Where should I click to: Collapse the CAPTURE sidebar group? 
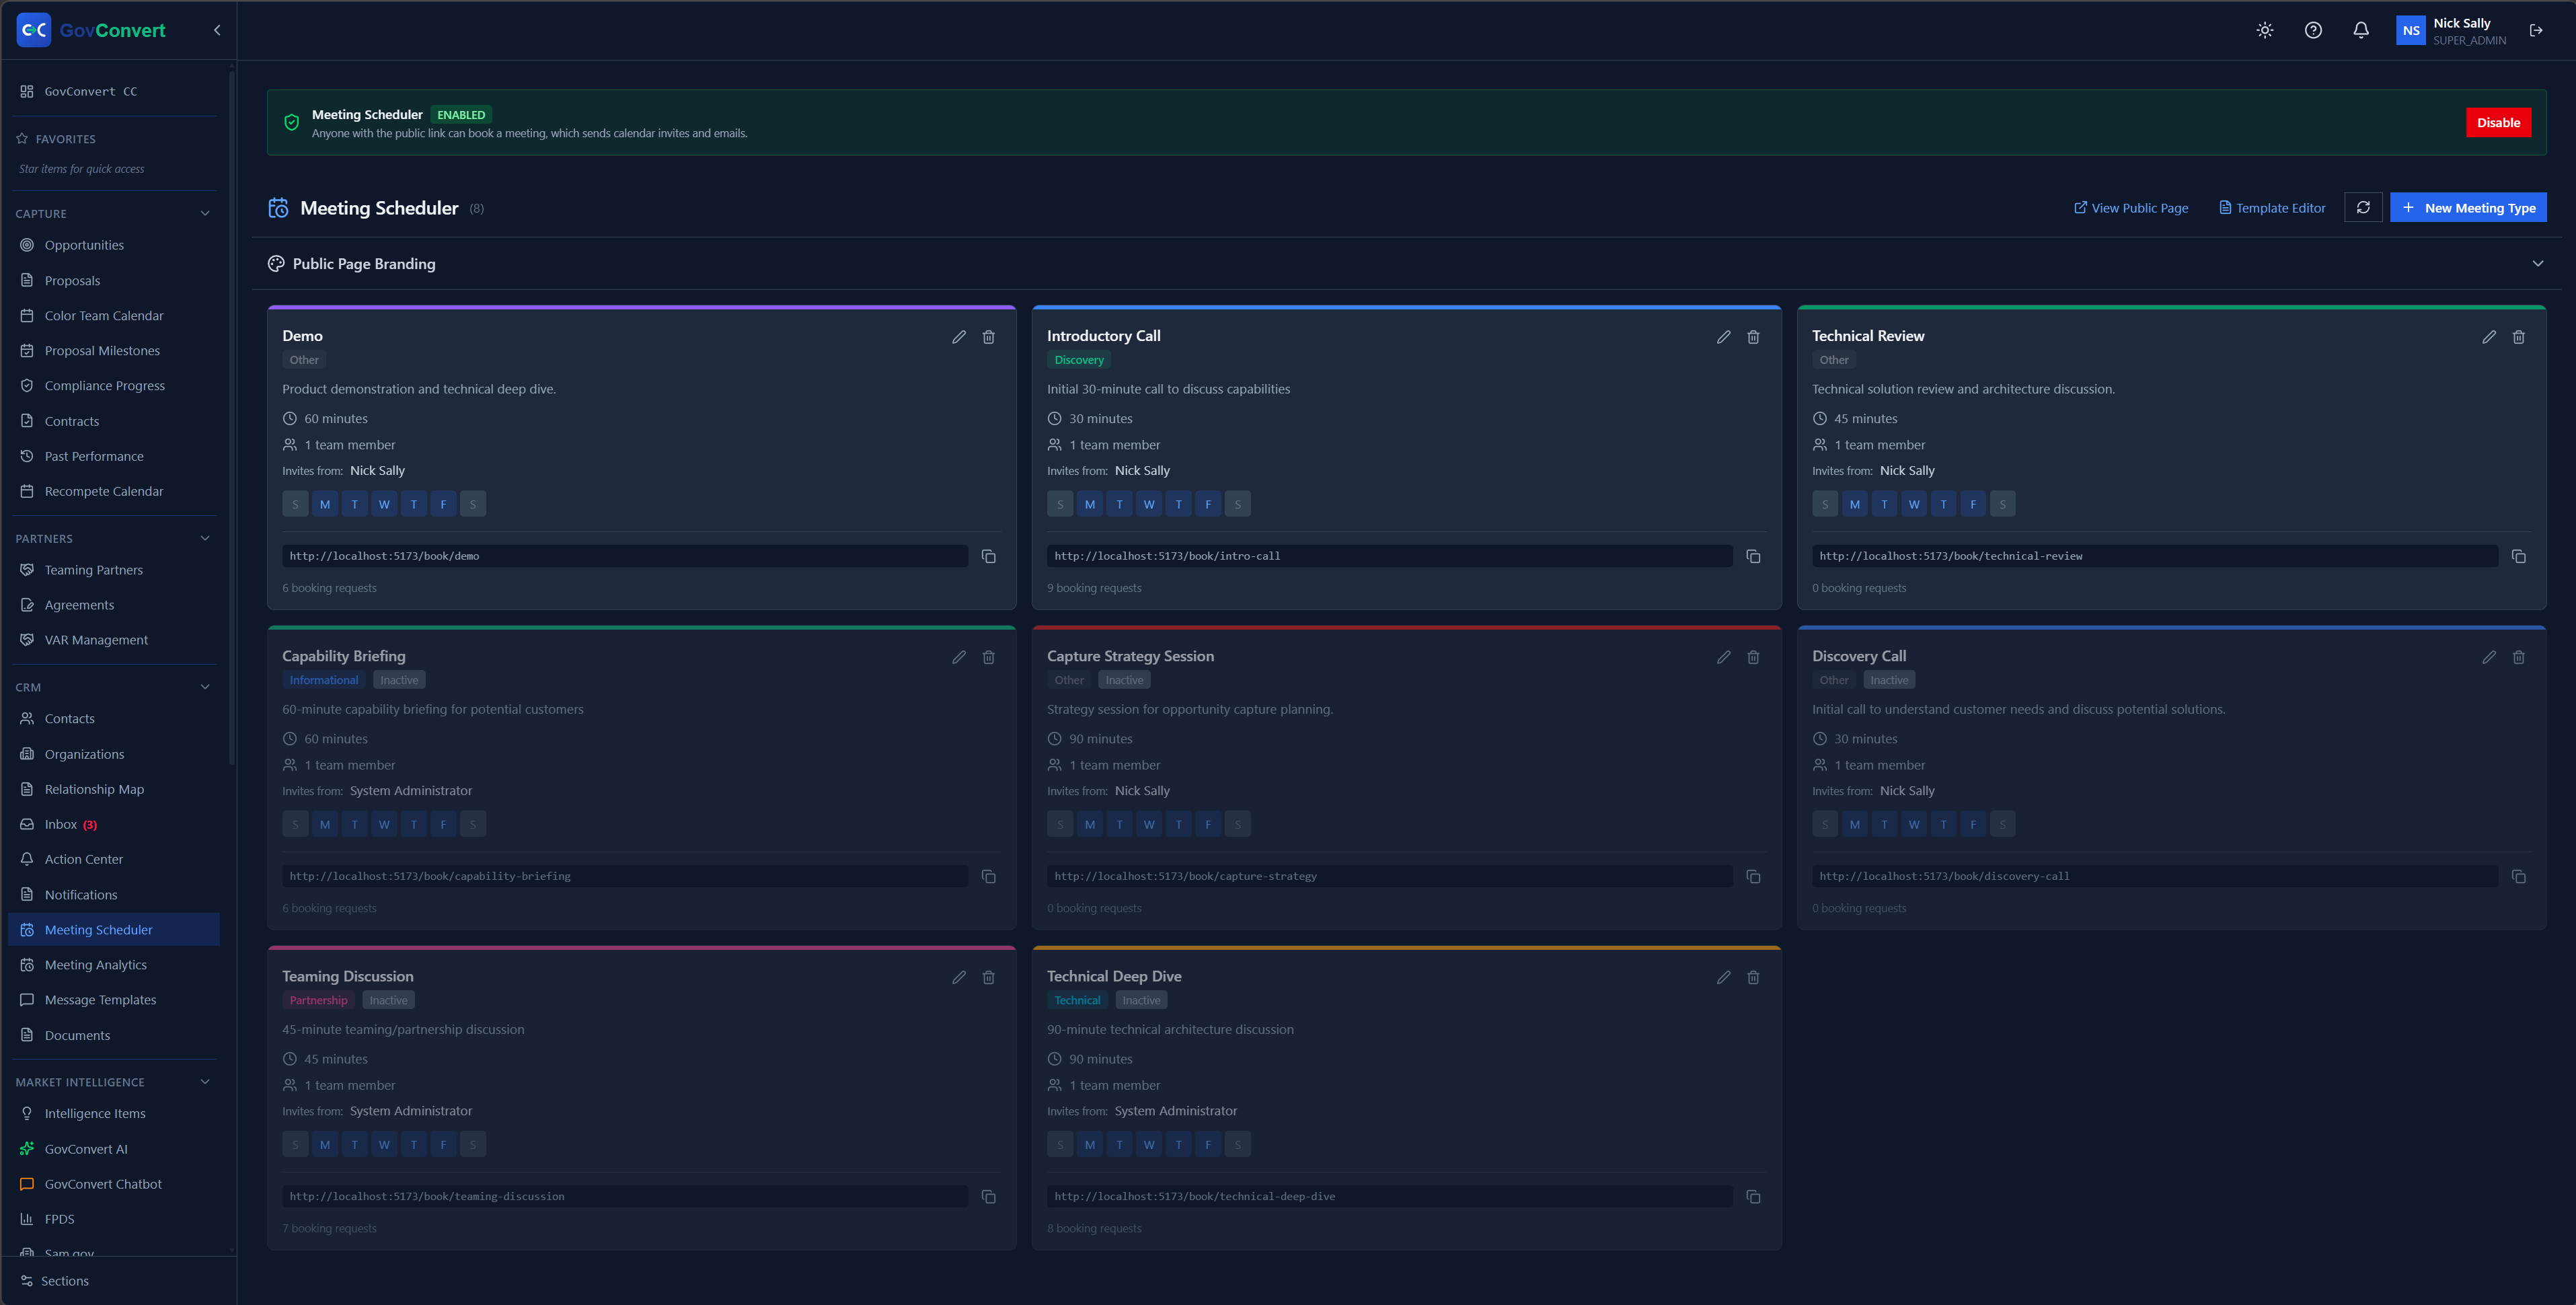click(x=205, y=213)
